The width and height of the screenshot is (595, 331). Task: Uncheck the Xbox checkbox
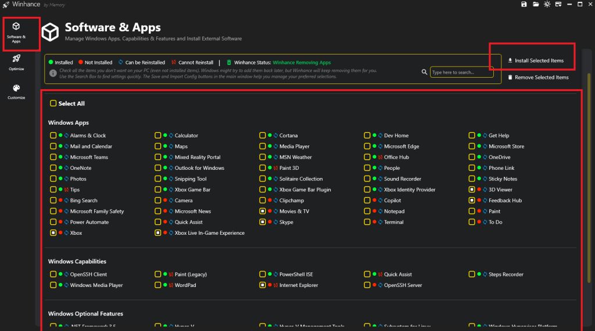click(53, 232)
